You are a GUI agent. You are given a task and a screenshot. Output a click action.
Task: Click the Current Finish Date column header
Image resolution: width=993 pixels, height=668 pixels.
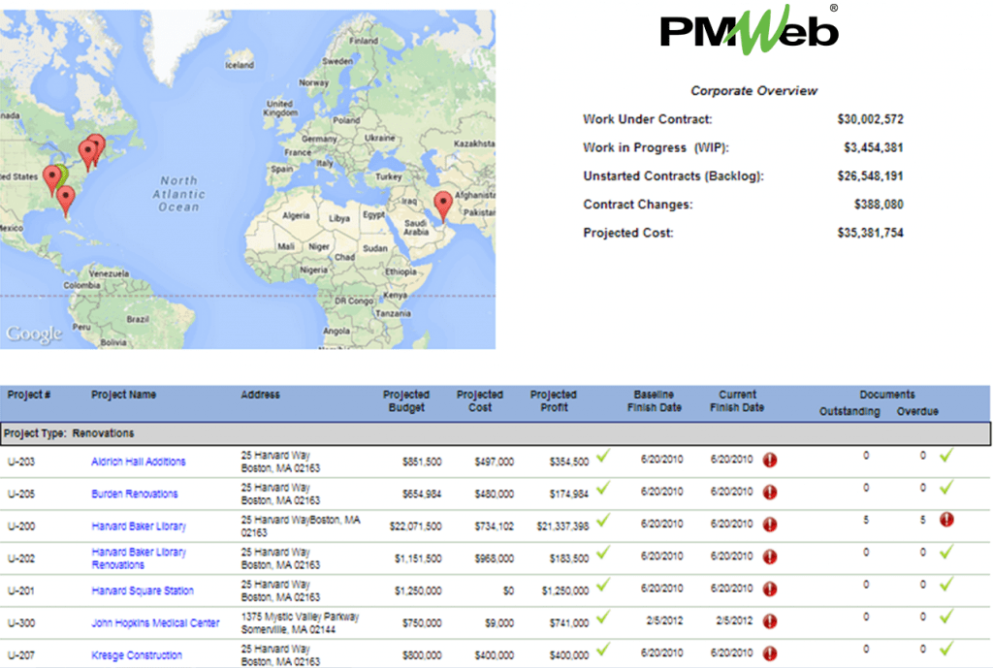[x=737, y=400]
